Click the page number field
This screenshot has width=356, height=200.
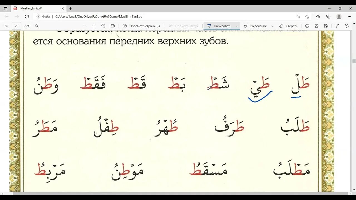[17, 26]
